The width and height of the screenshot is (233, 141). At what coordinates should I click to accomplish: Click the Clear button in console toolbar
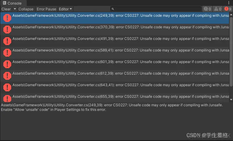pyautogui.click(x=6, y=9)
